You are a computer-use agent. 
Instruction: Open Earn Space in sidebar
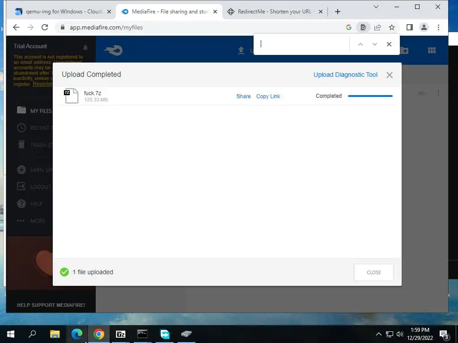34,170
